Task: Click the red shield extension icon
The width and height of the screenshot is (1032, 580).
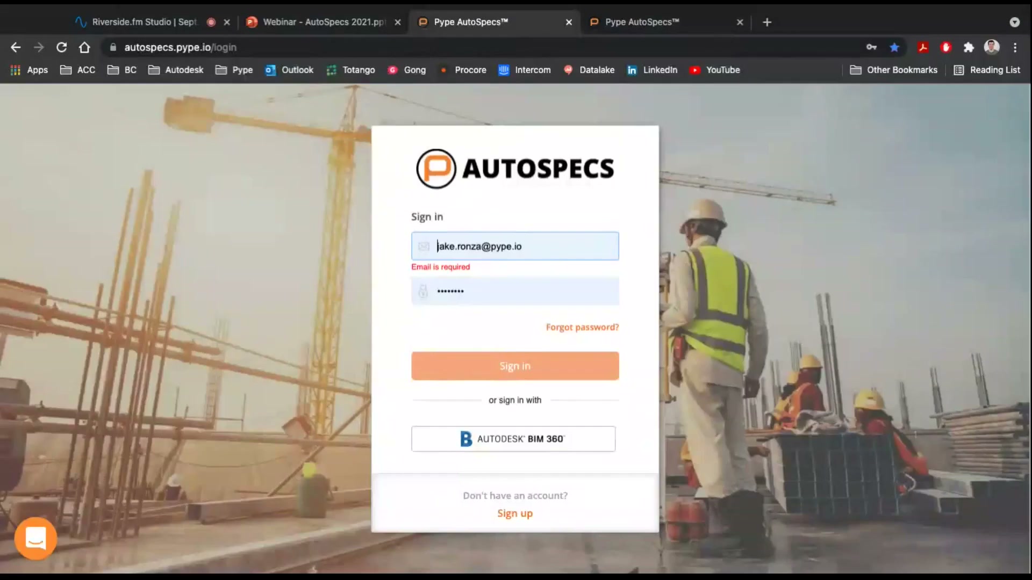Action: [946, 47]
